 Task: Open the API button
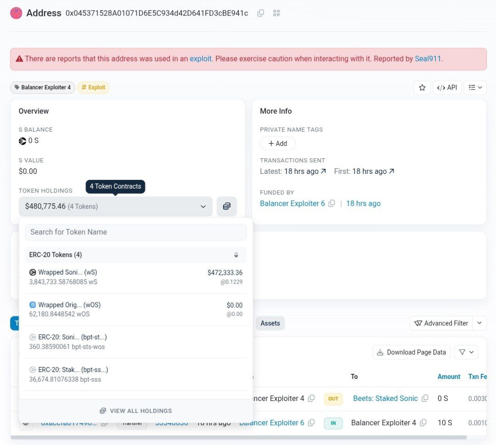pyautogui.click(x=447, y=88)
